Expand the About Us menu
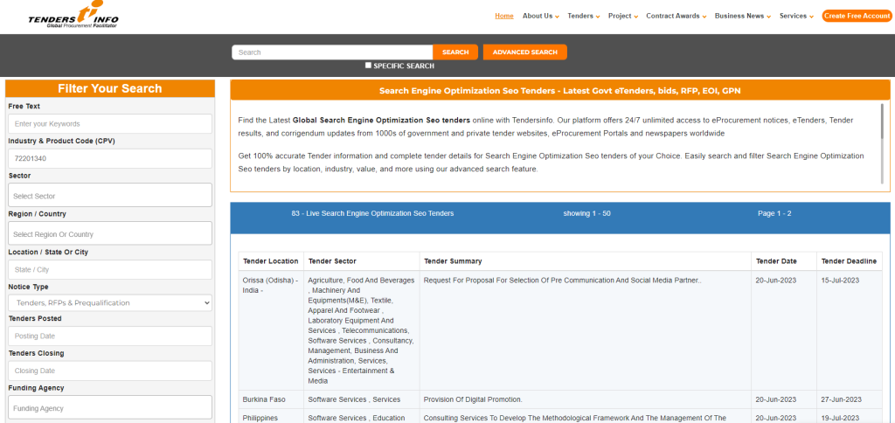 pos(540,16)
